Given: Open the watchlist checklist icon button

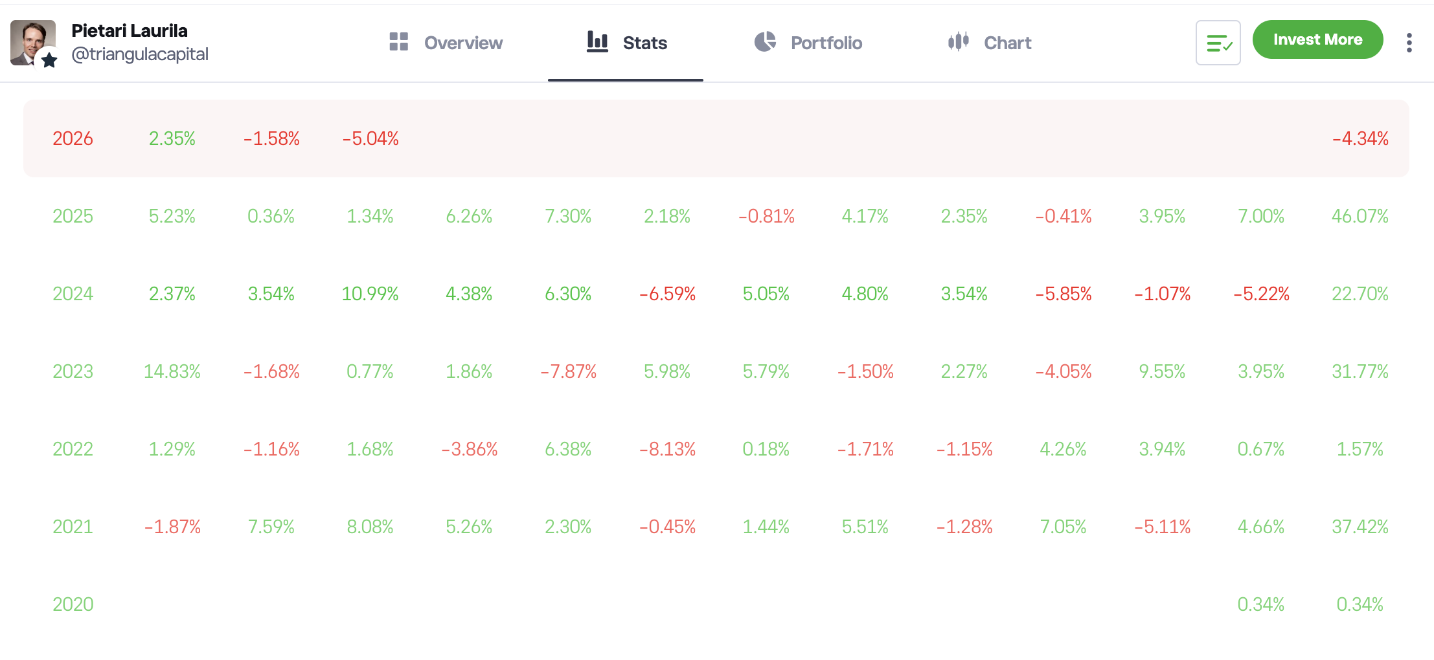Looking at the screenshot, I should 1218,43.
